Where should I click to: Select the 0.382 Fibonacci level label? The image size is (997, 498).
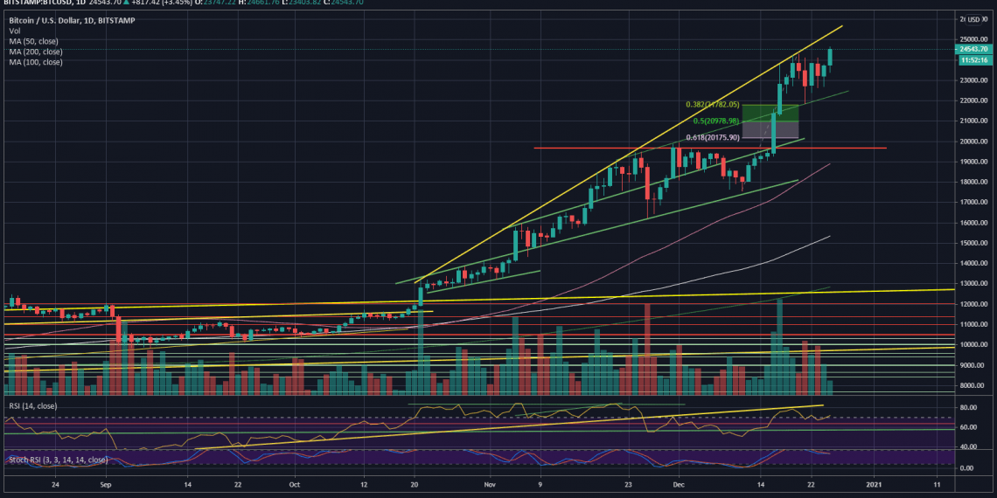[712, 105]
